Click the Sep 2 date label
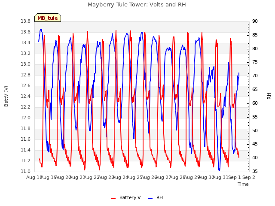This screenshot has width=275, height=206. tap(249, 177)
